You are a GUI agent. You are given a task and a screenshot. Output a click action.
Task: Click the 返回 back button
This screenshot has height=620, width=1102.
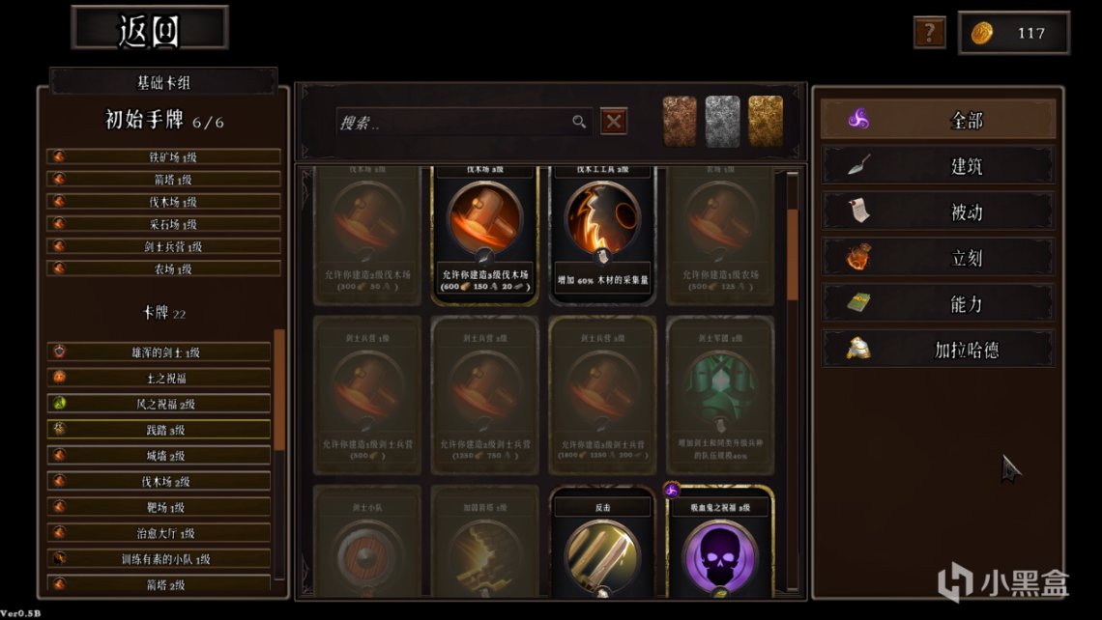tap(150, 28)
